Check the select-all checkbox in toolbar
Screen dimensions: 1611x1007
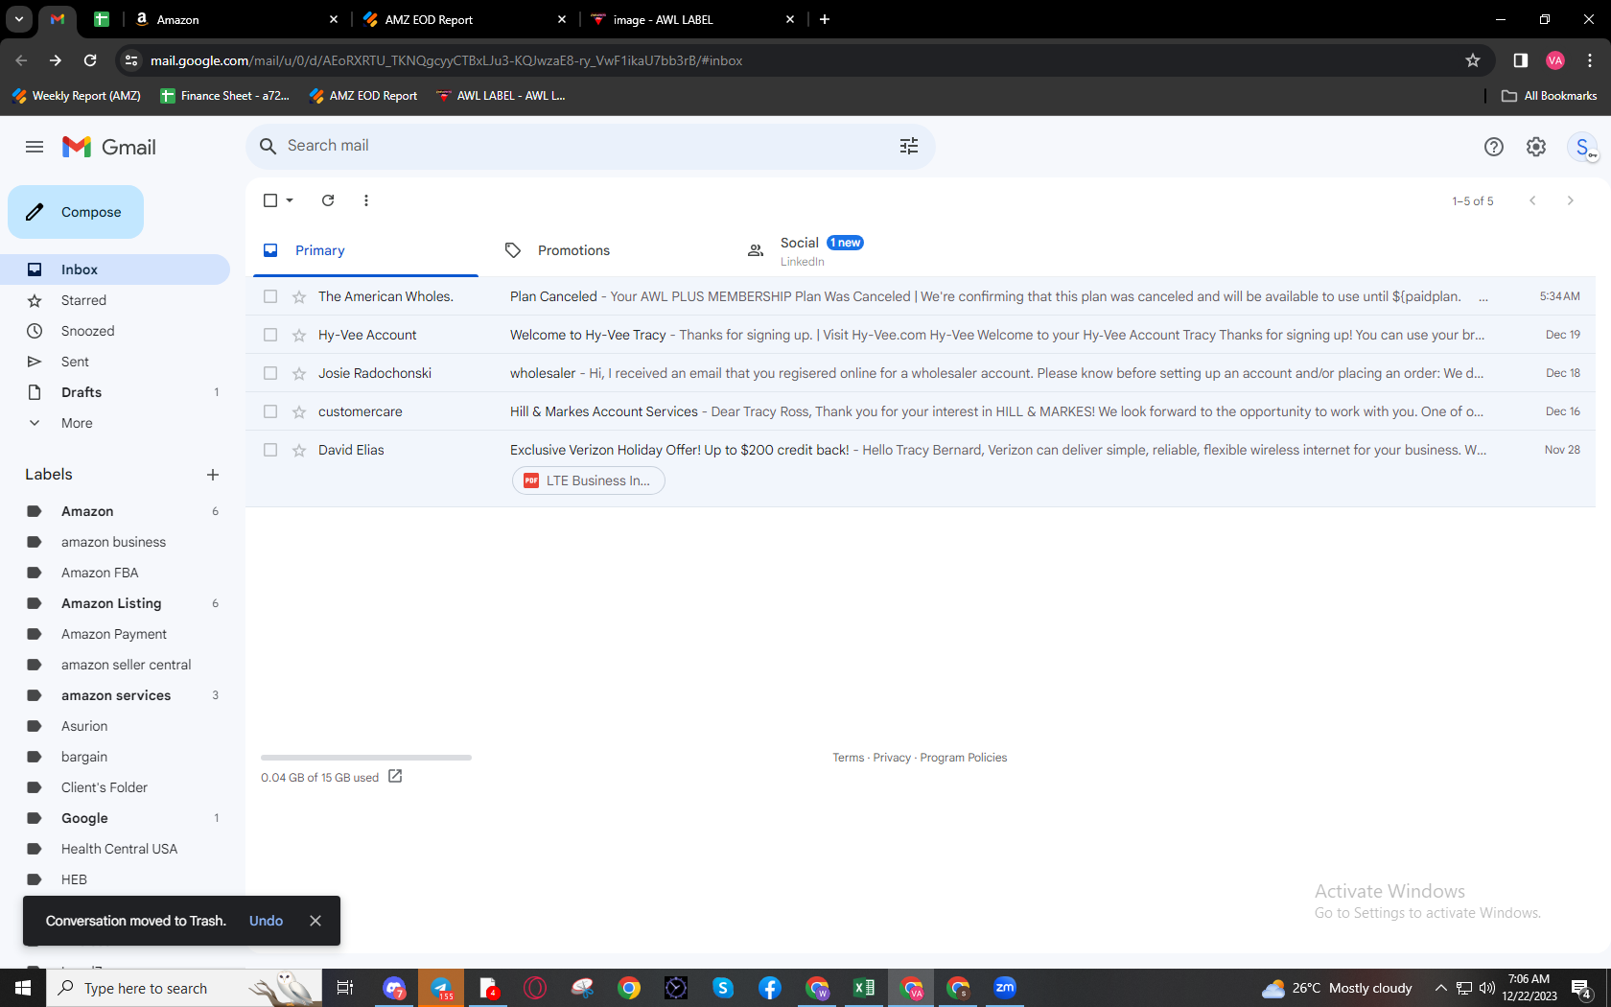(270, 200)
